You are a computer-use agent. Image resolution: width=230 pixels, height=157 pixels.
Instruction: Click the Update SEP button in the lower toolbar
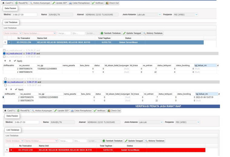coord(61,111)
